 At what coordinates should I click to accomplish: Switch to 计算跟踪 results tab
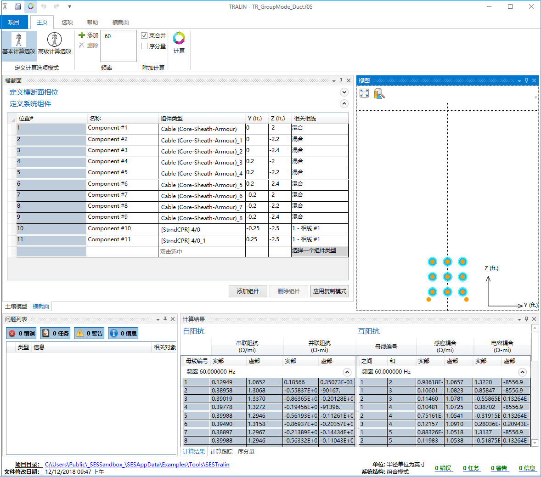(221, 451)
